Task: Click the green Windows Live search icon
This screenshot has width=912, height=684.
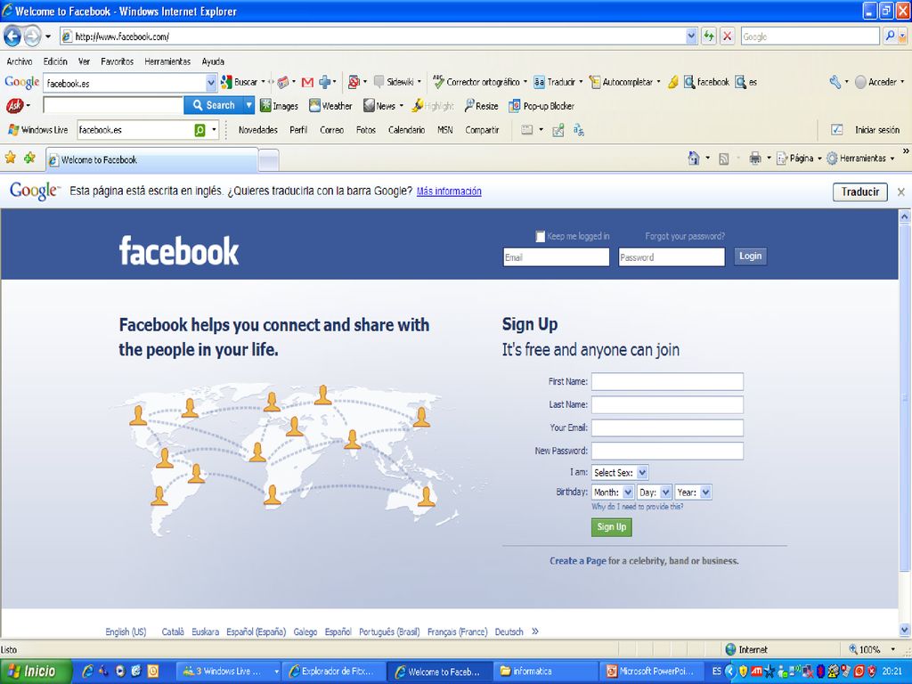Action: point(199,130)
